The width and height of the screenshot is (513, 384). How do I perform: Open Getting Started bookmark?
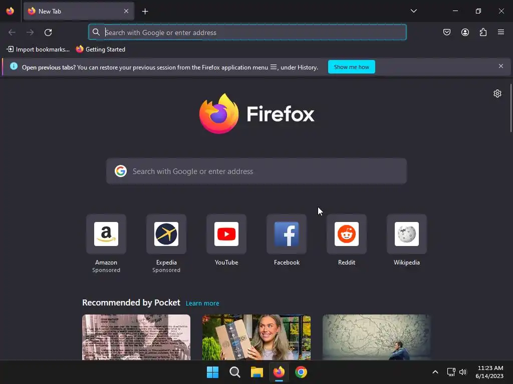[x=101, y=49]
